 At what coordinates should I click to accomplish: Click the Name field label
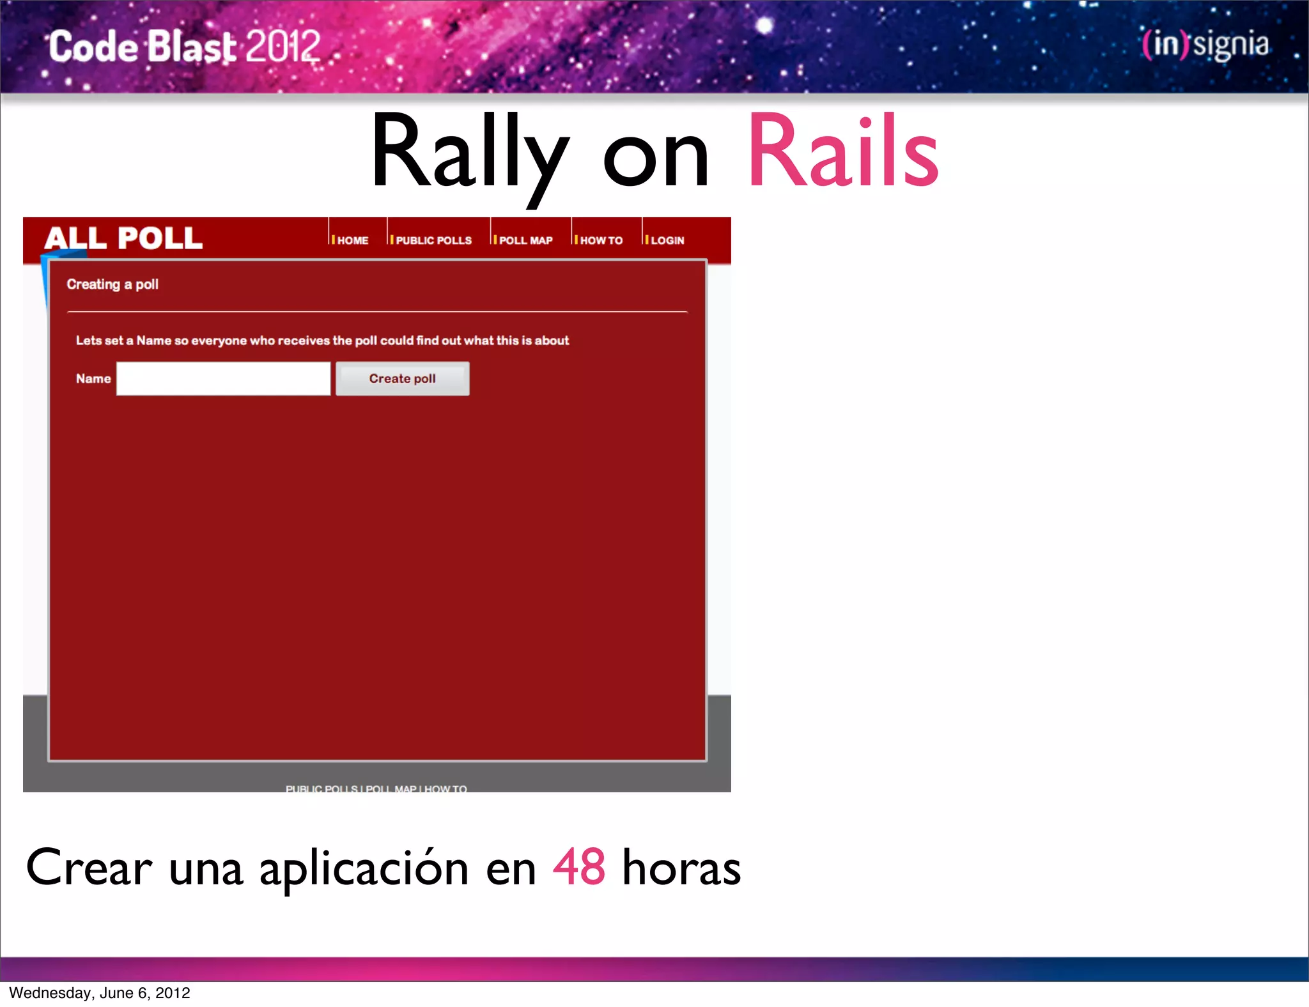tap(93, 378)
